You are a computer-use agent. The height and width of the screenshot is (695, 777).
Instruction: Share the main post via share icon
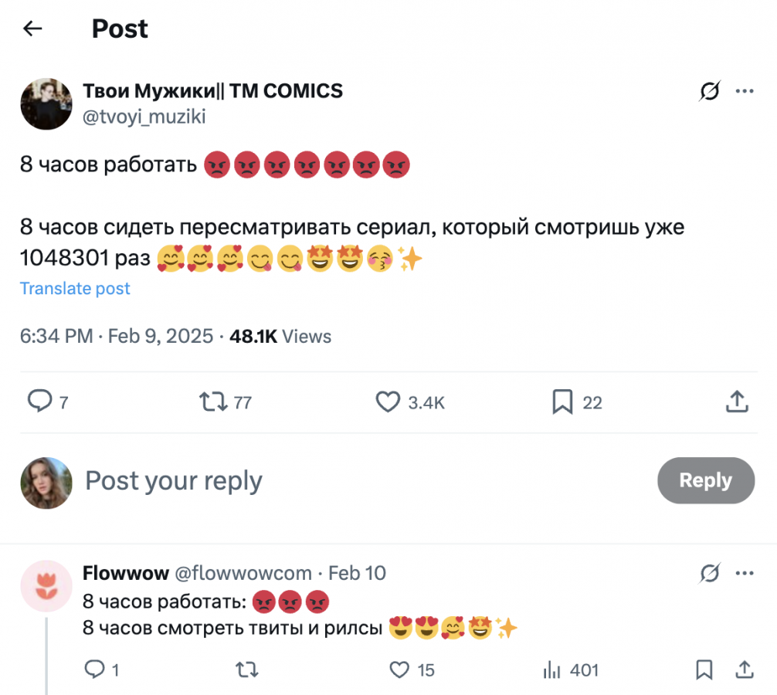pyautogui.click(x=737, y=402)
